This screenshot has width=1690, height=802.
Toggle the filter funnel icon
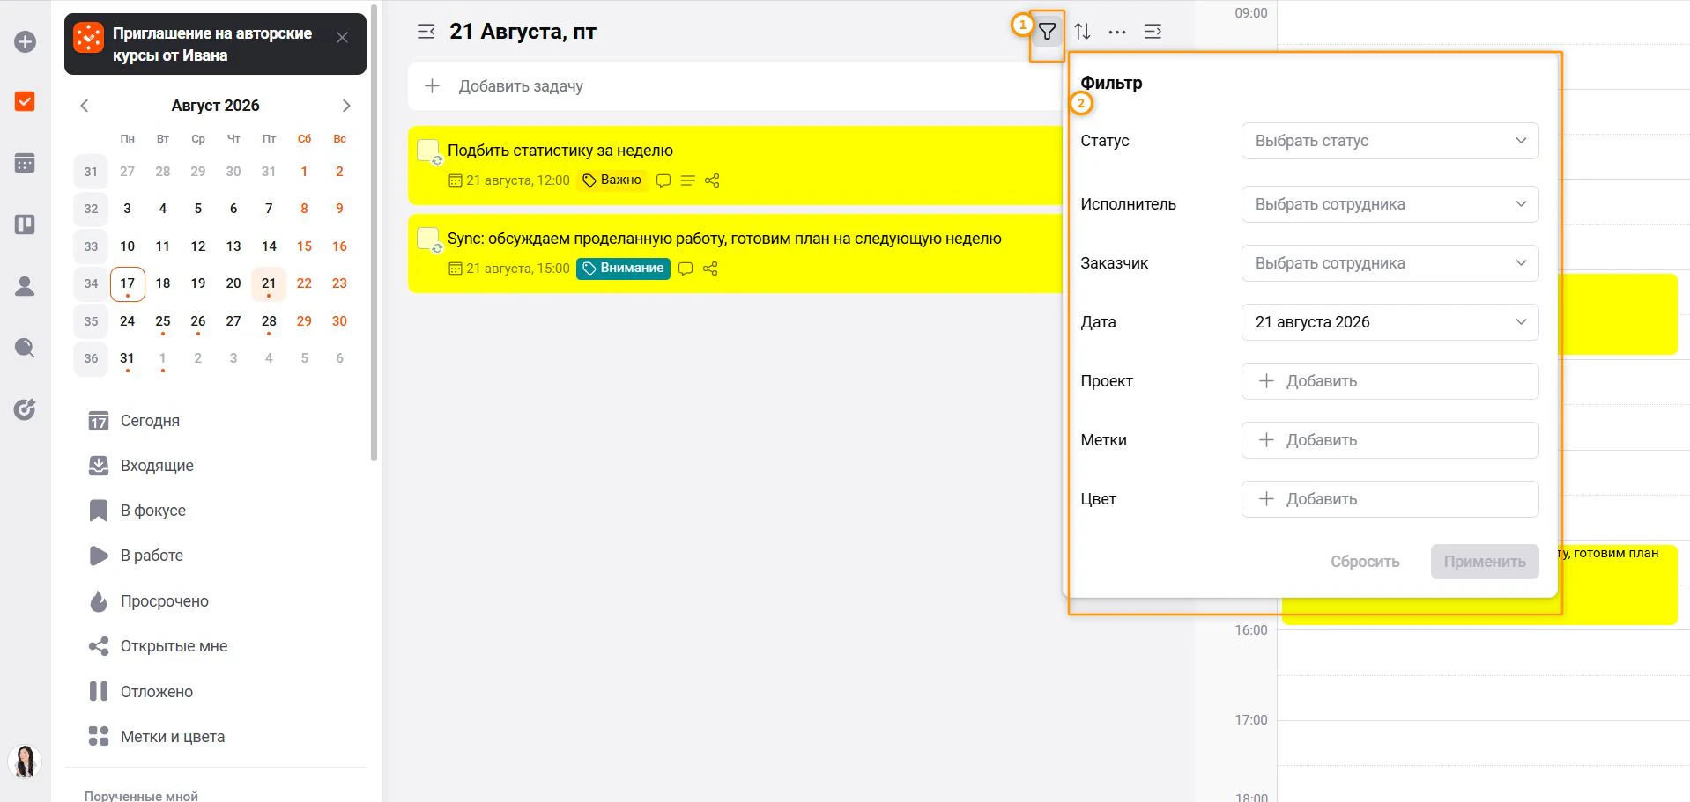[1047, 32]
